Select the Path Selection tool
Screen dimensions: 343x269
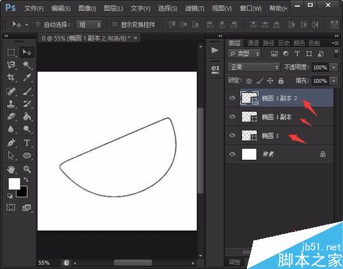(11, 156)
